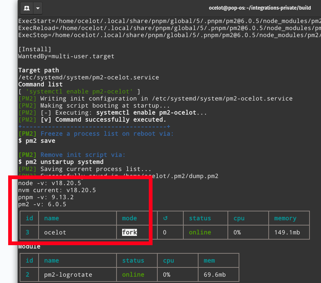This screenshot has height=283, width=321.
Task: Click the 'status' header in process table
Action: click(200, 218)
